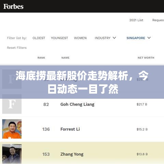The image size is (164, 164).
Task: Sort by the RANK column header
Action: [x=41, y=58]
